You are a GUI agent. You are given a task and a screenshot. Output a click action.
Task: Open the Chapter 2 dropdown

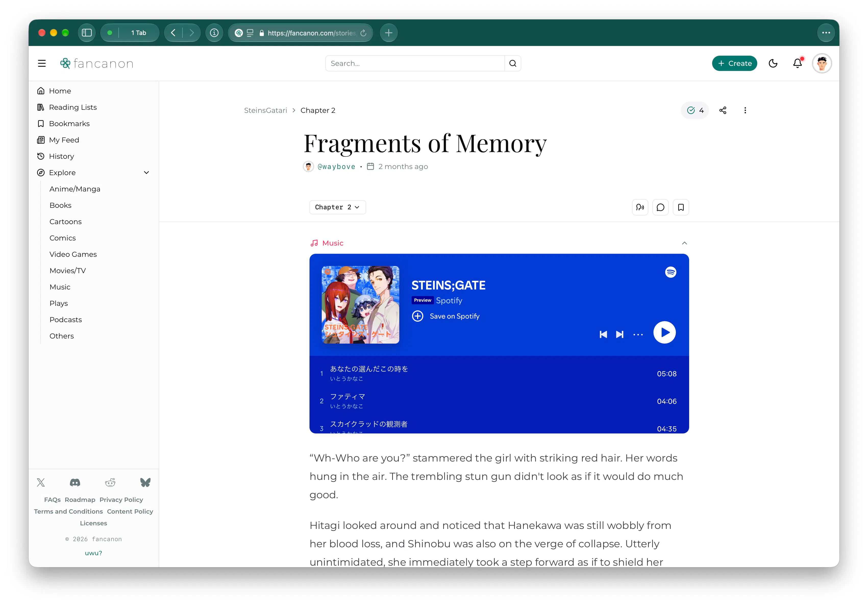tap(338, 207)
